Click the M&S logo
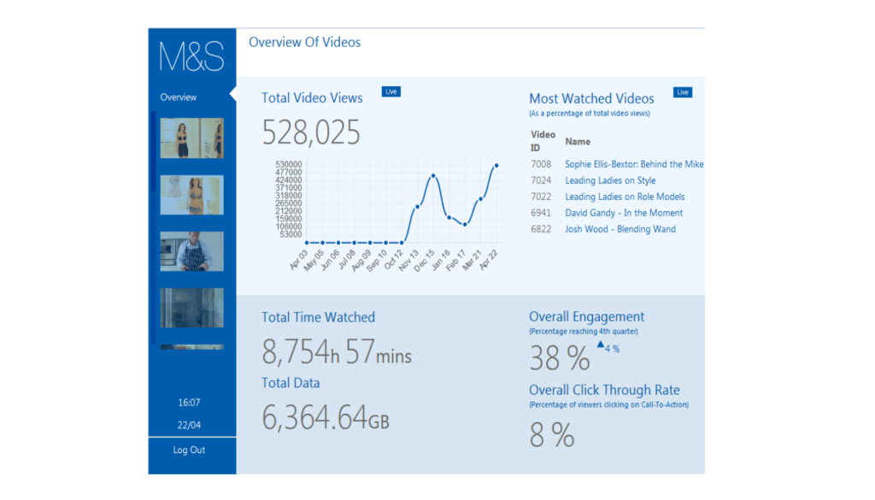This screenshot has width=875, height=500. click(191, 56)
